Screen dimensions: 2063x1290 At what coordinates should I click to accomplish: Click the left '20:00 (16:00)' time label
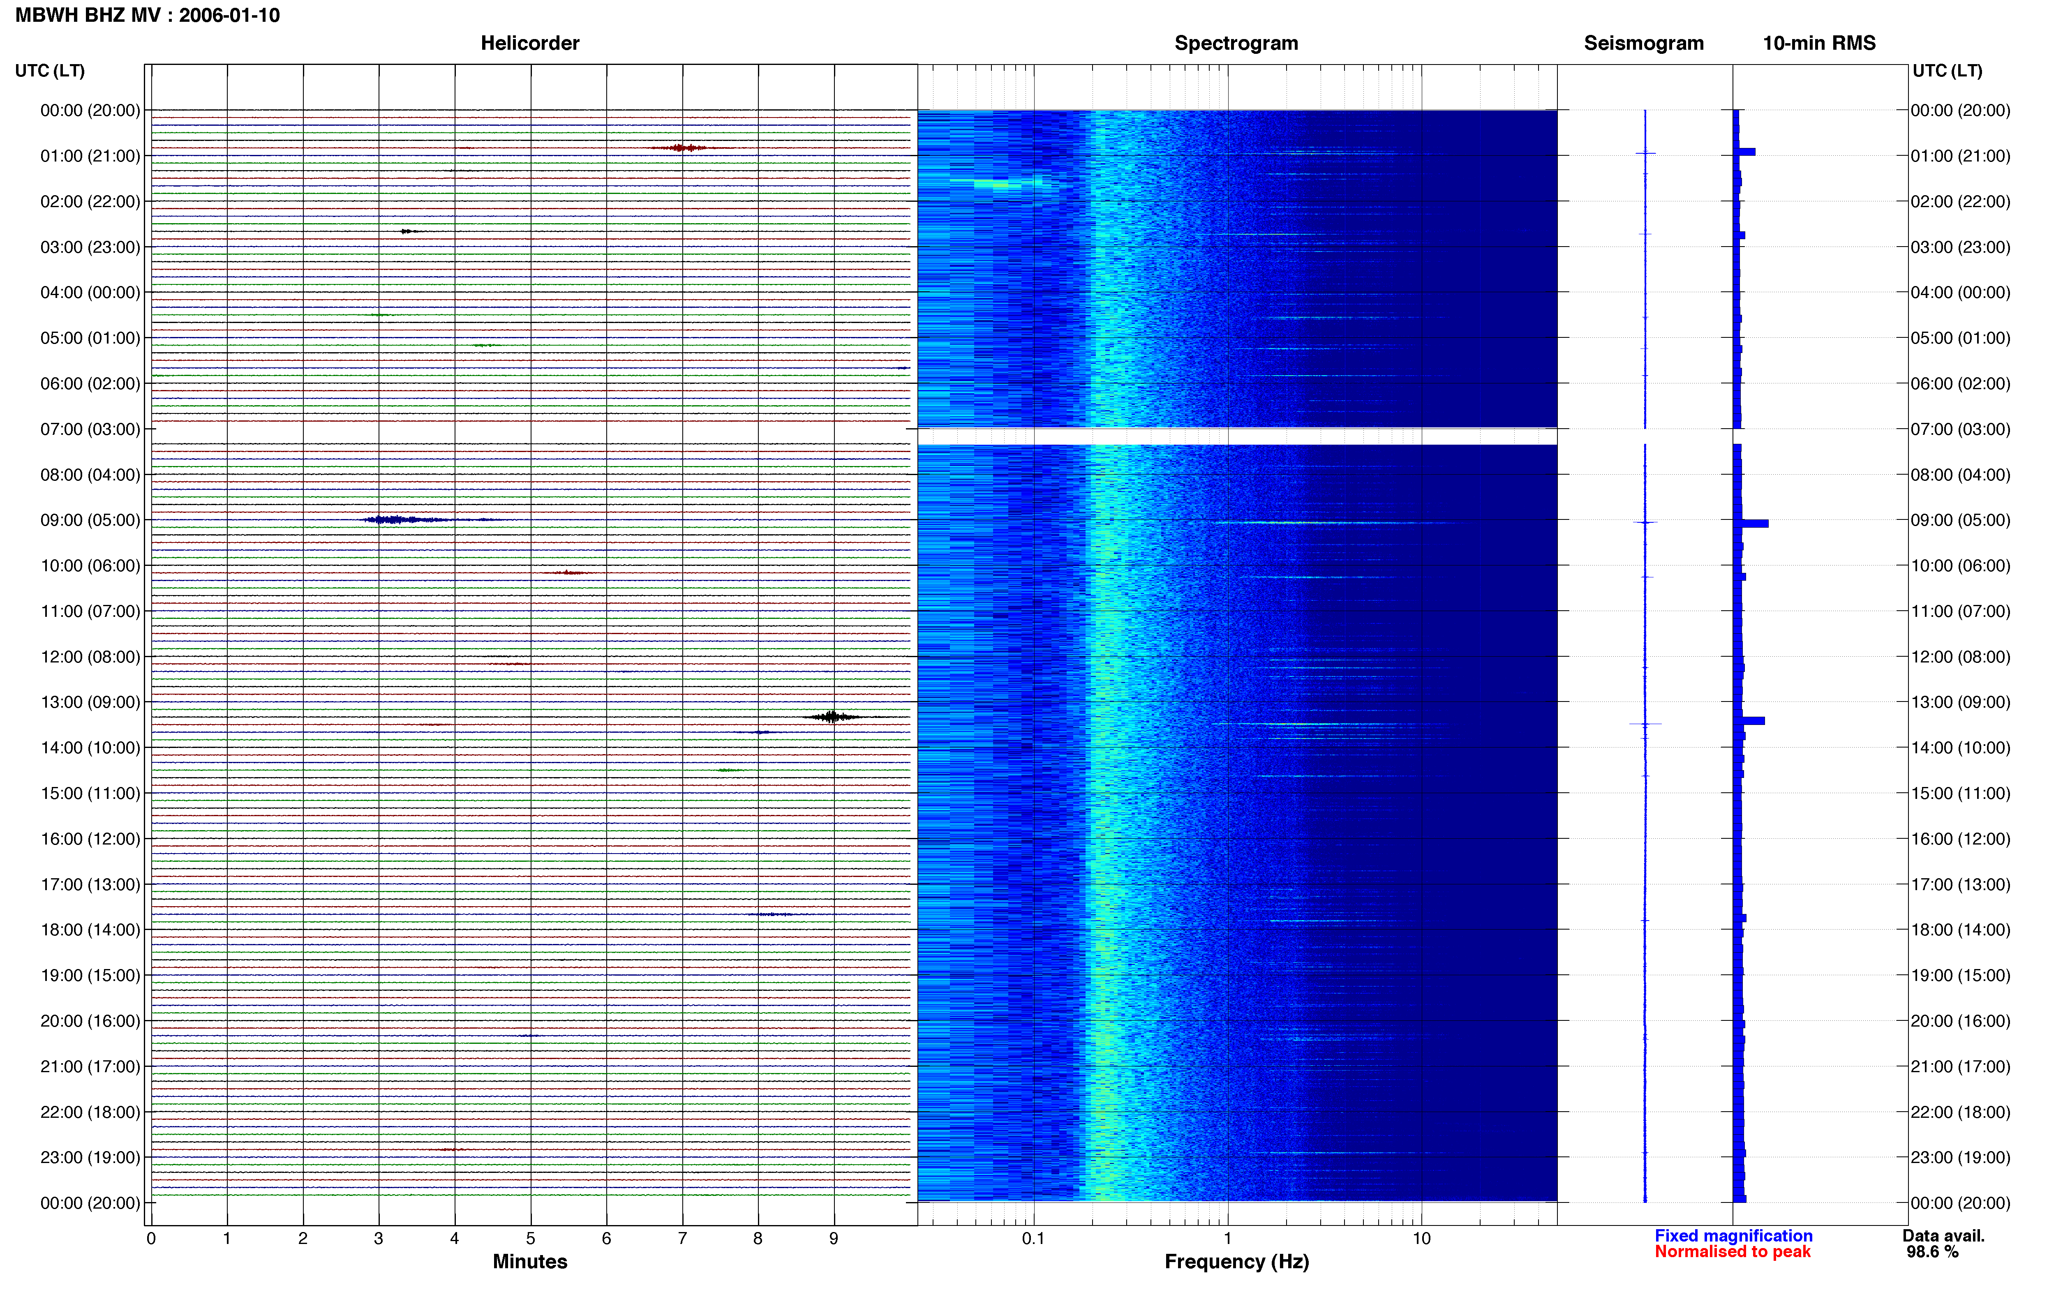pos(90,1021)
